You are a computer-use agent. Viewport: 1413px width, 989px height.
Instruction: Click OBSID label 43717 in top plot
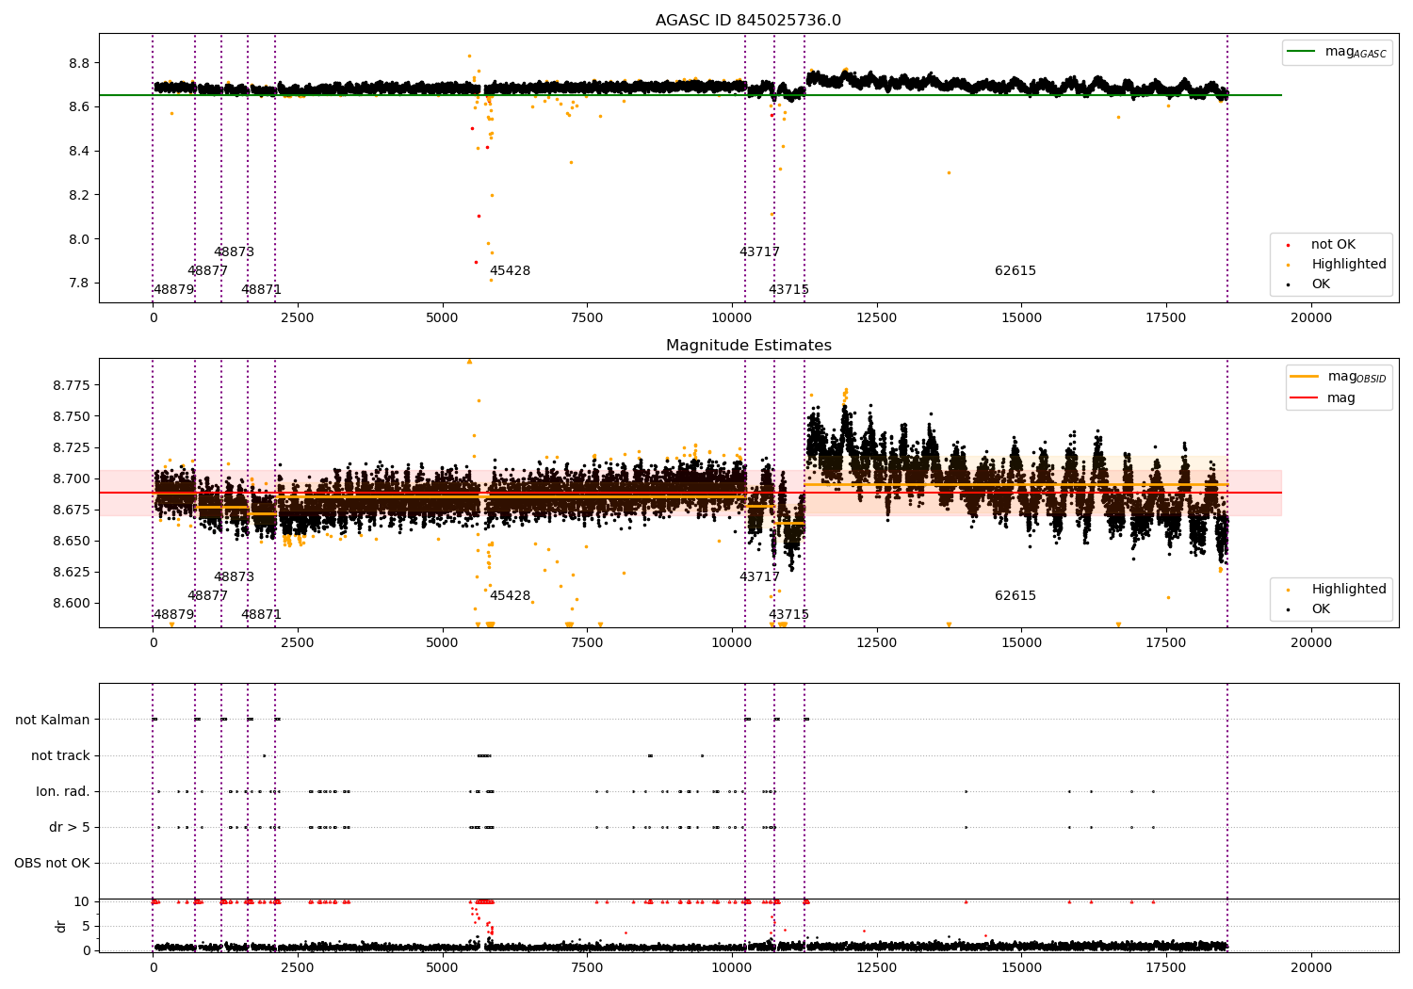(759, 252)
